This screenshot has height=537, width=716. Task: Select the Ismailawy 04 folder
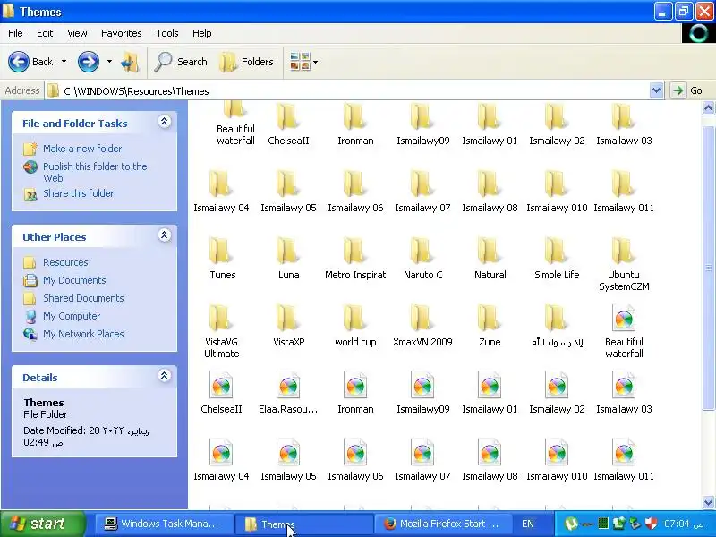pos(221,191)
